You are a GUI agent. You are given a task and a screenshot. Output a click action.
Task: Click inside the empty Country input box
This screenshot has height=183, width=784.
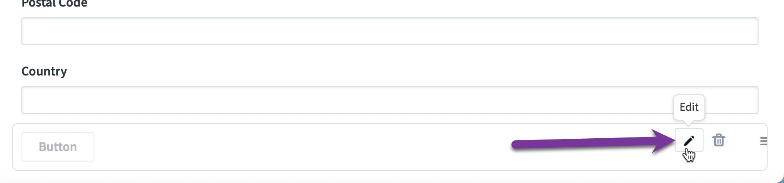click(390, 100)
